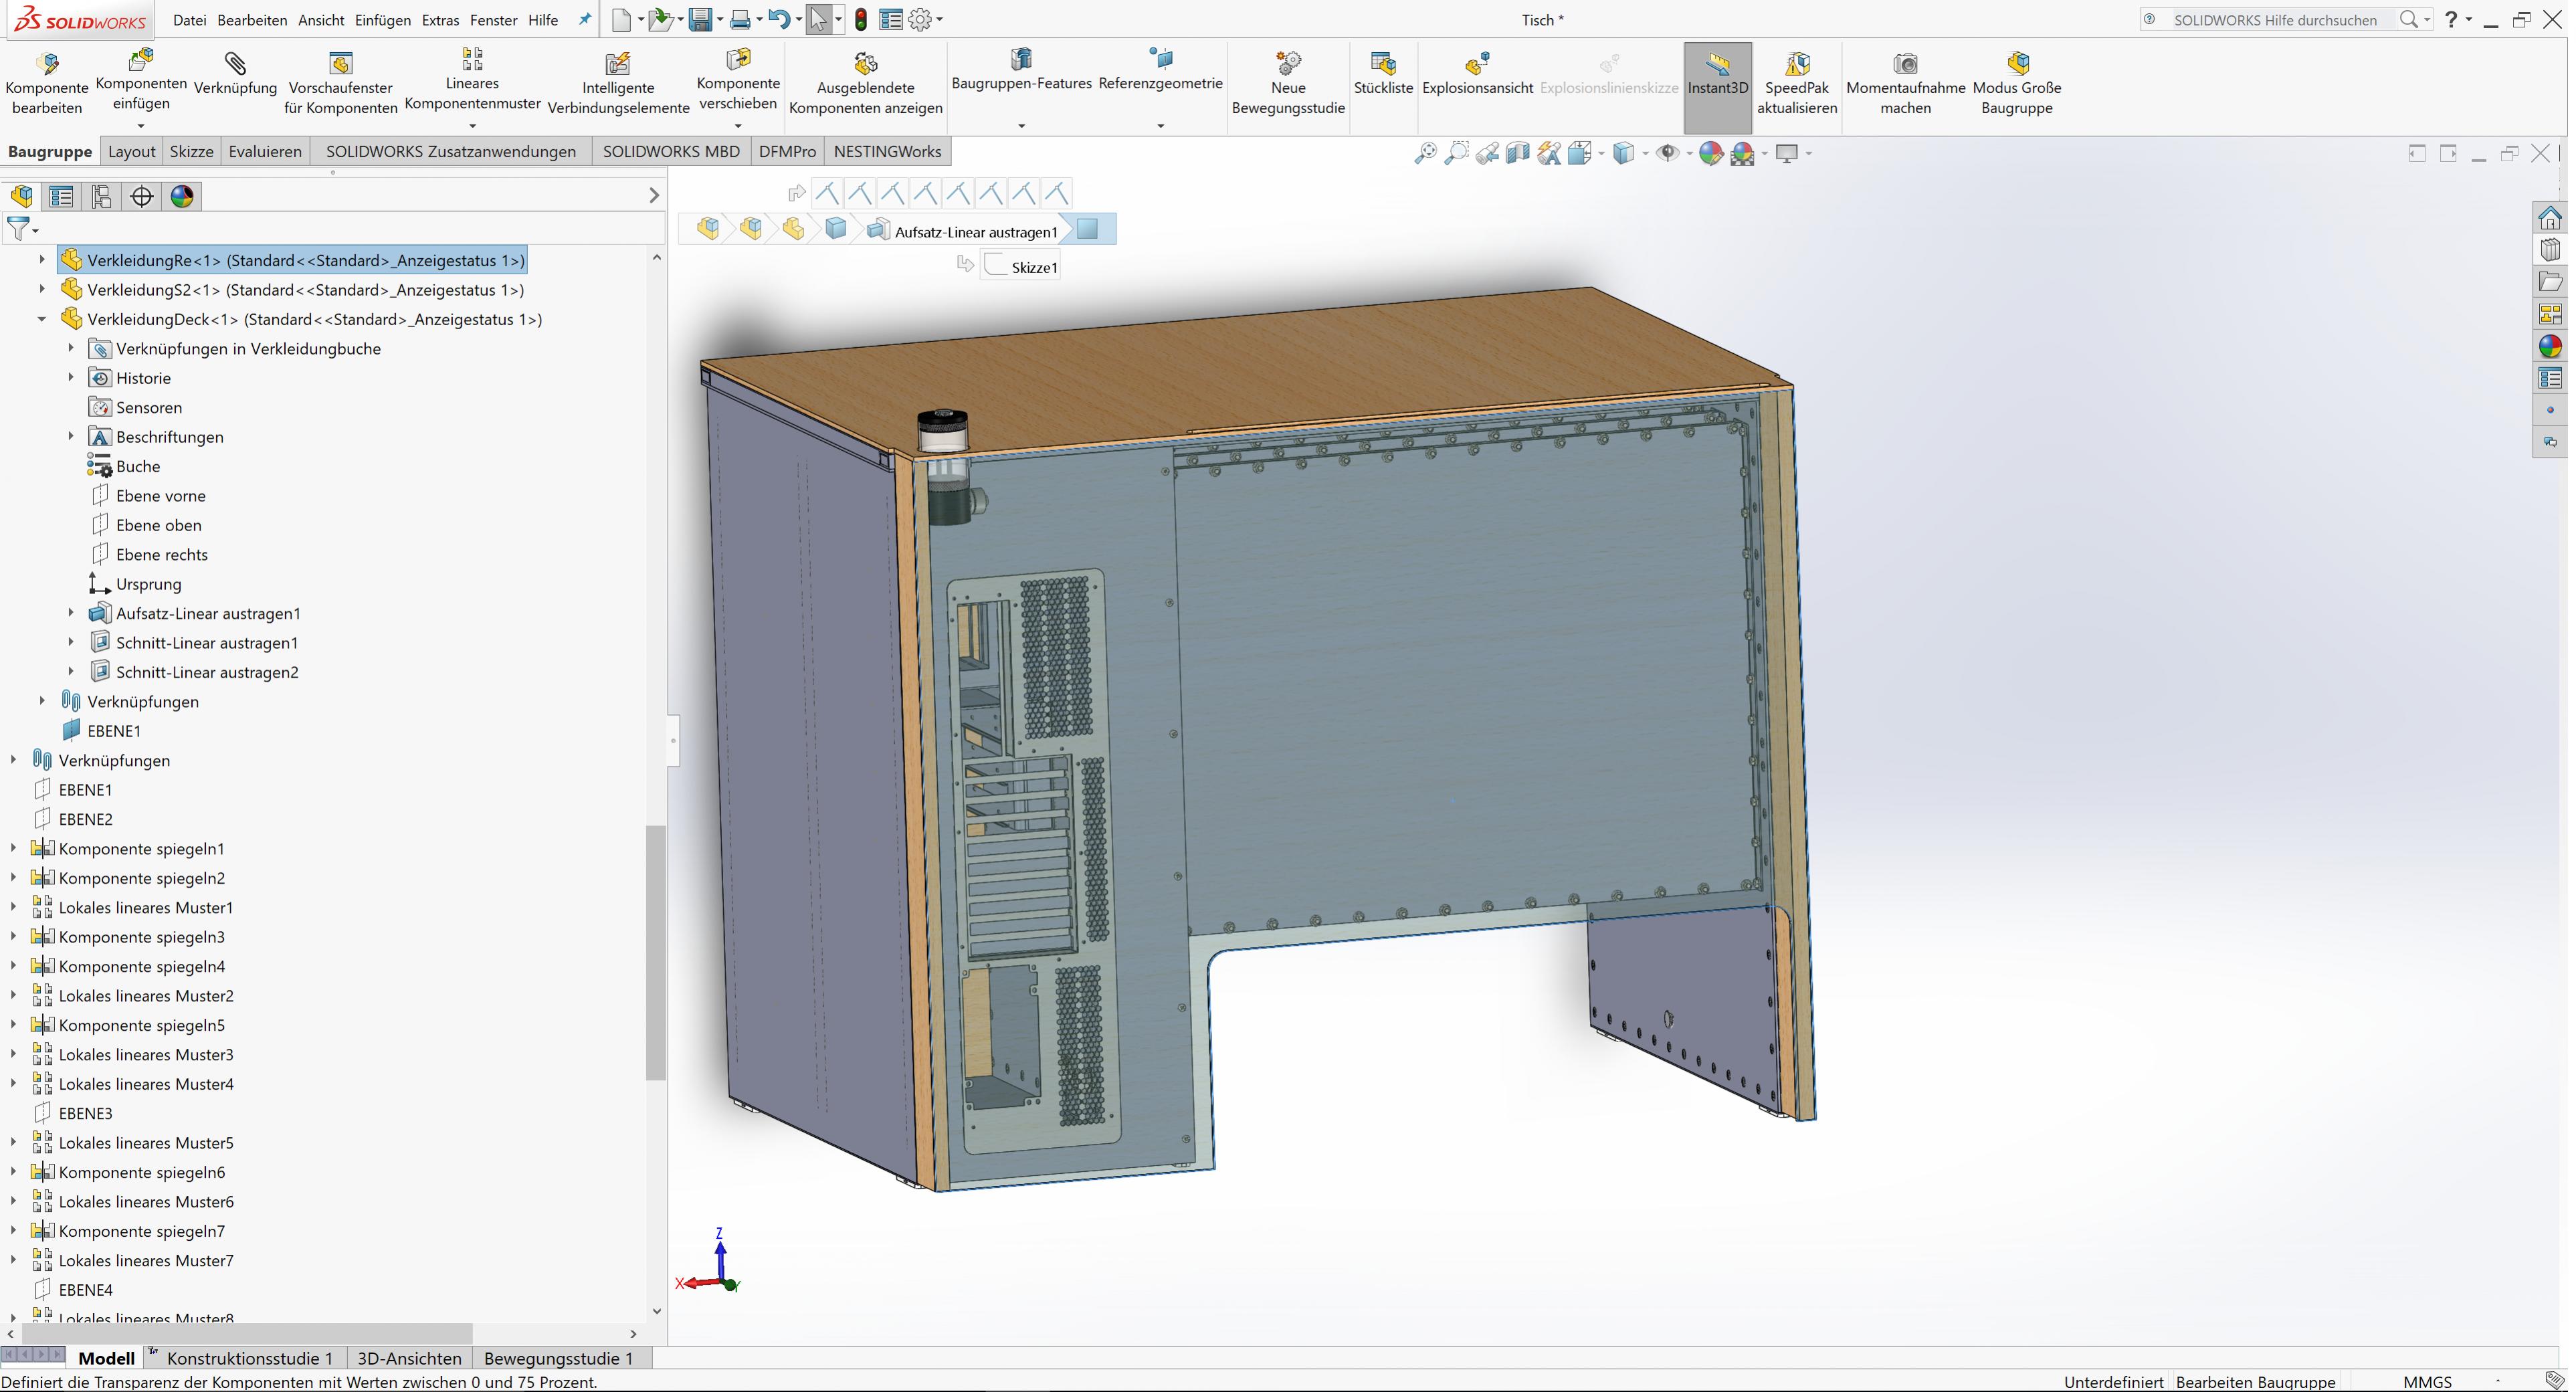Click the Explosionsansicht icon
The width and height of the screenshot is (2576, 1392).
coord(1477,65)
